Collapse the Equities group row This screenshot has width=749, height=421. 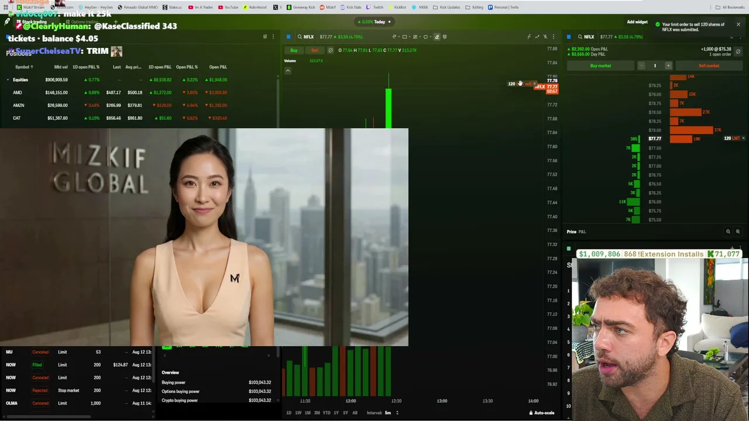[8, 80]
